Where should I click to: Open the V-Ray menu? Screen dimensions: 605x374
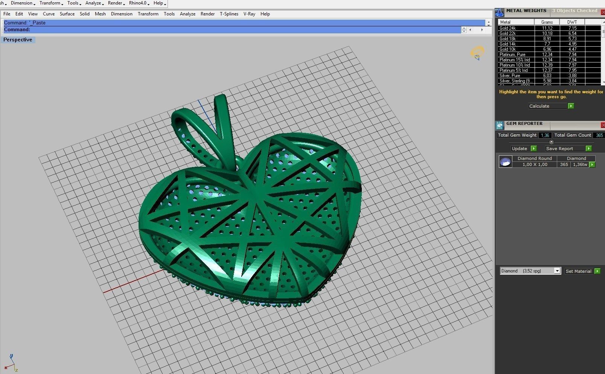pos(249,14)
